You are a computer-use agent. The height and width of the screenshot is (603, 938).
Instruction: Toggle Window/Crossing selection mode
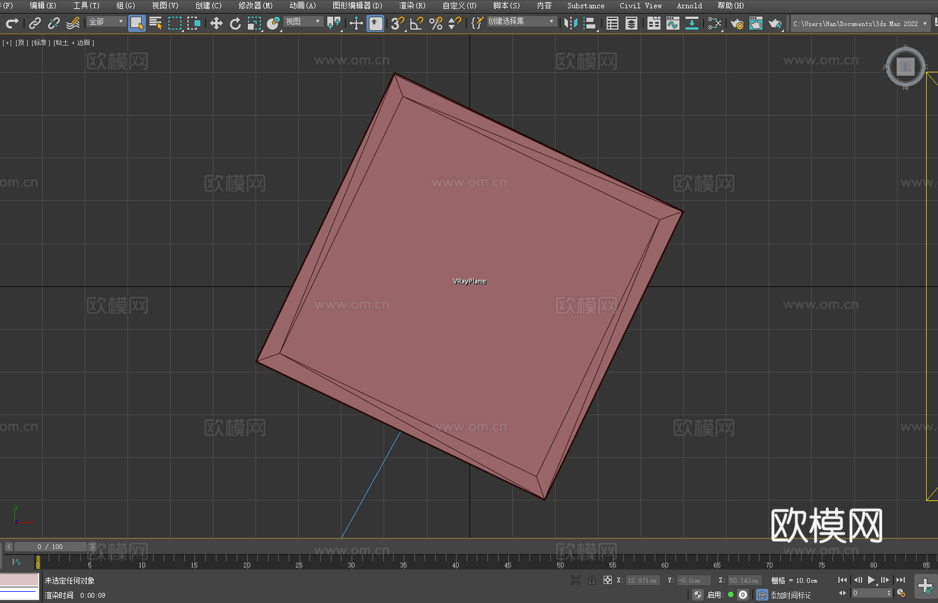click(194, 23)
